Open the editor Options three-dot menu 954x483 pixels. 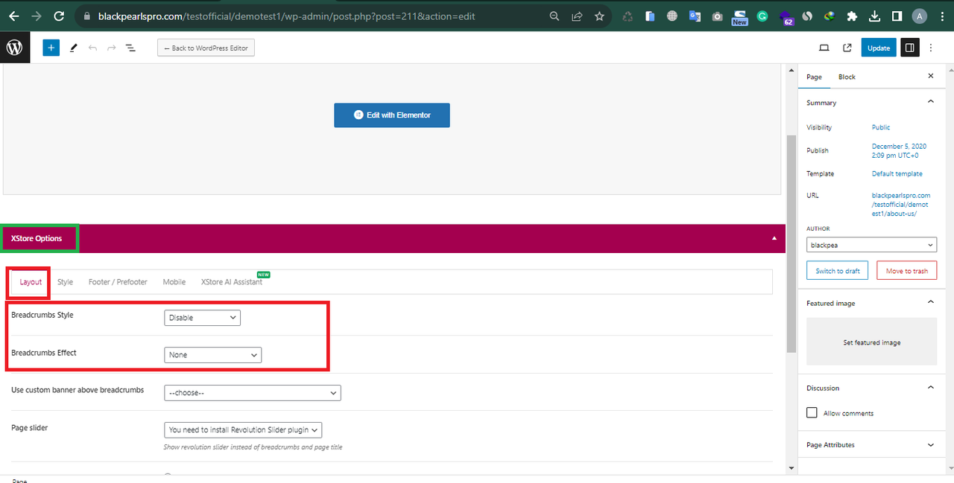click(x=931, y=48)
